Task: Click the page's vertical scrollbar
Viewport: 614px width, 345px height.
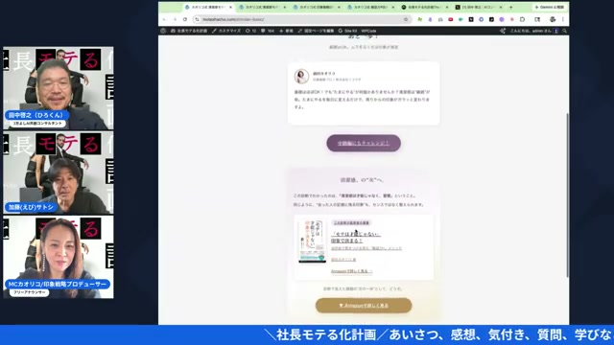Action: (x=567, y=195)
